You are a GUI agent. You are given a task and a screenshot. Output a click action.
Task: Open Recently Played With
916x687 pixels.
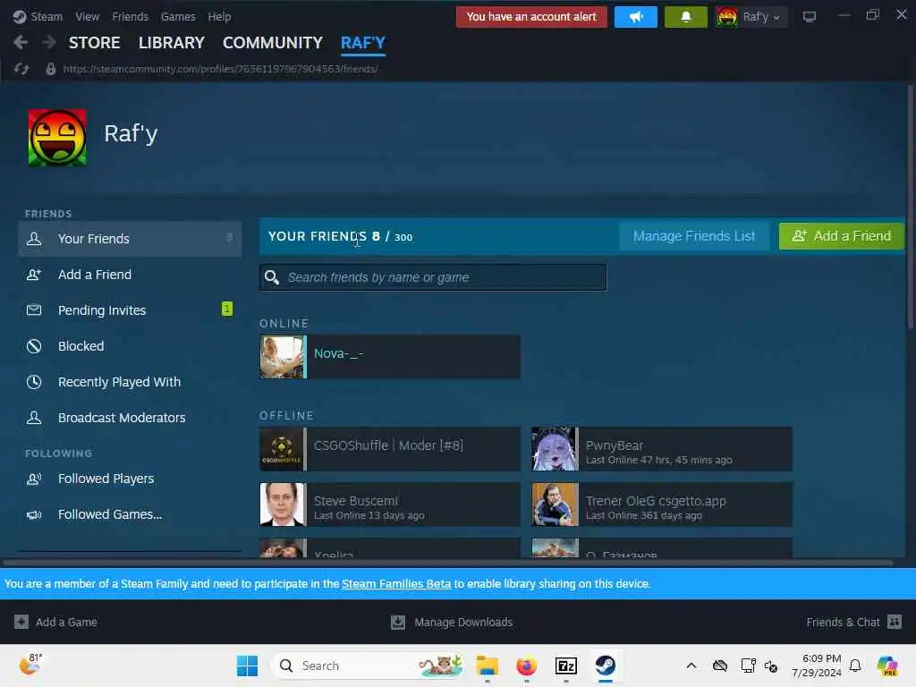[x=130, y=382]
